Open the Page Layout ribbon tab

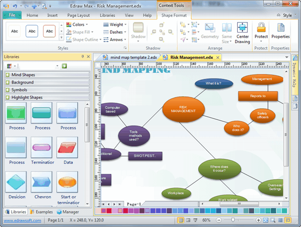click(78, 16)
